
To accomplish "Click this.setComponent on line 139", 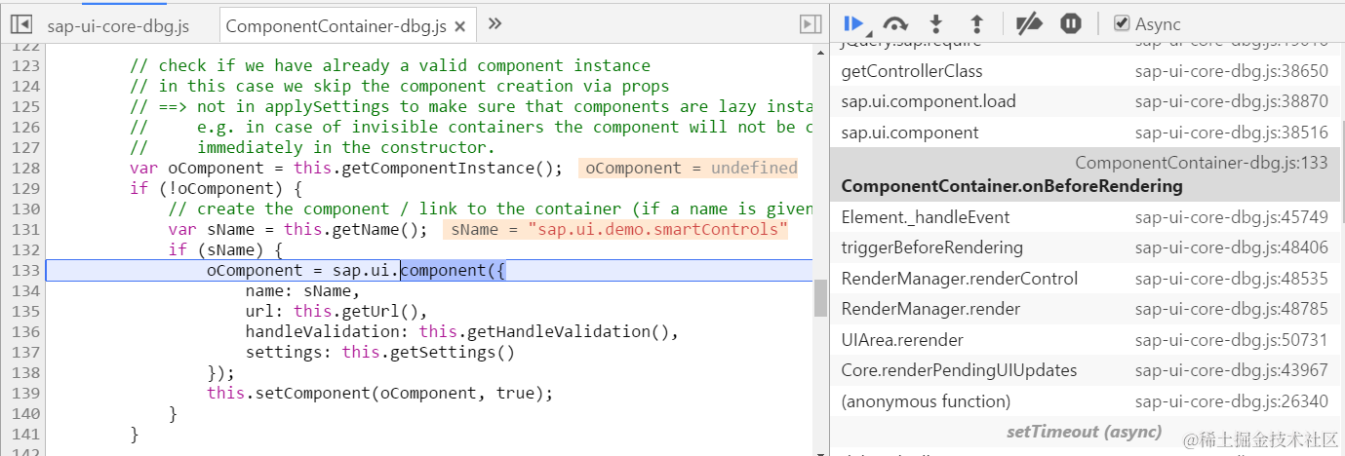I will 288,393.
